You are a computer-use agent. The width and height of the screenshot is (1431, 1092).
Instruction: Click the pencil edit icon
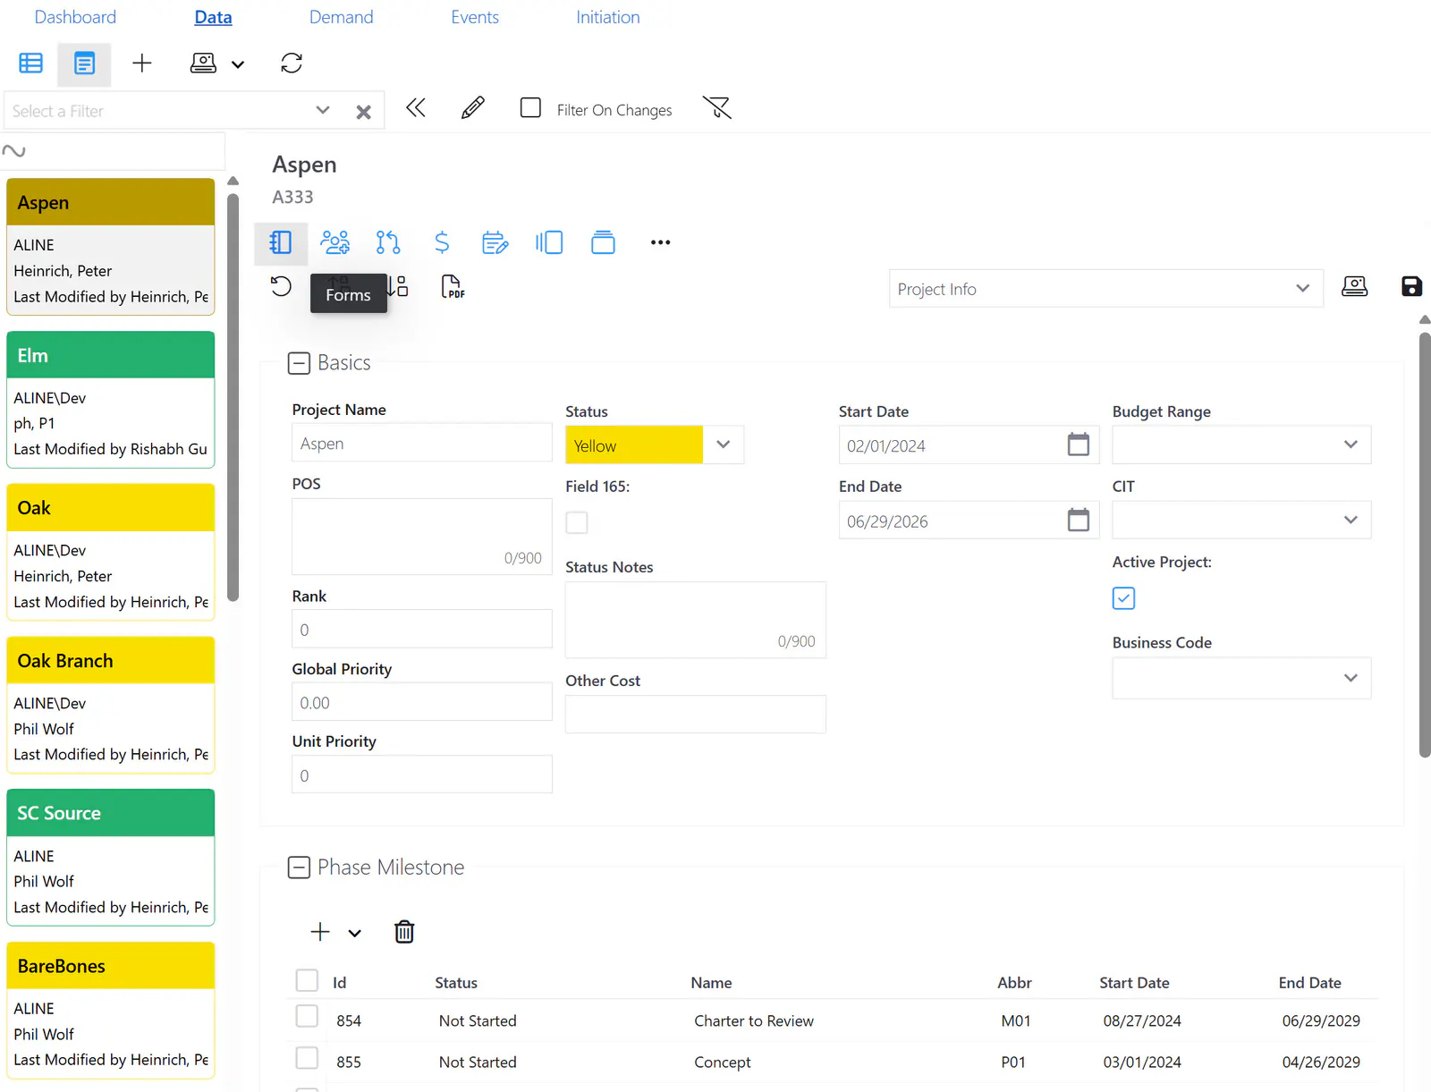473,108
